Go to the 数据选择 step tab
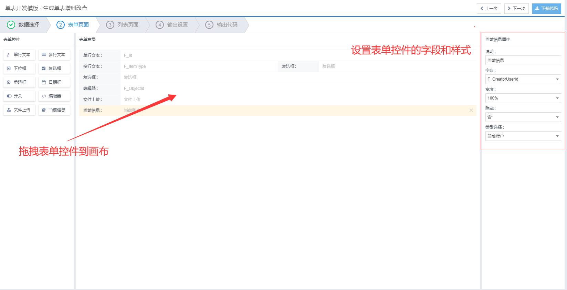Image resolution: width=567 pixels, height=290 pixels. tap(24, 25)
